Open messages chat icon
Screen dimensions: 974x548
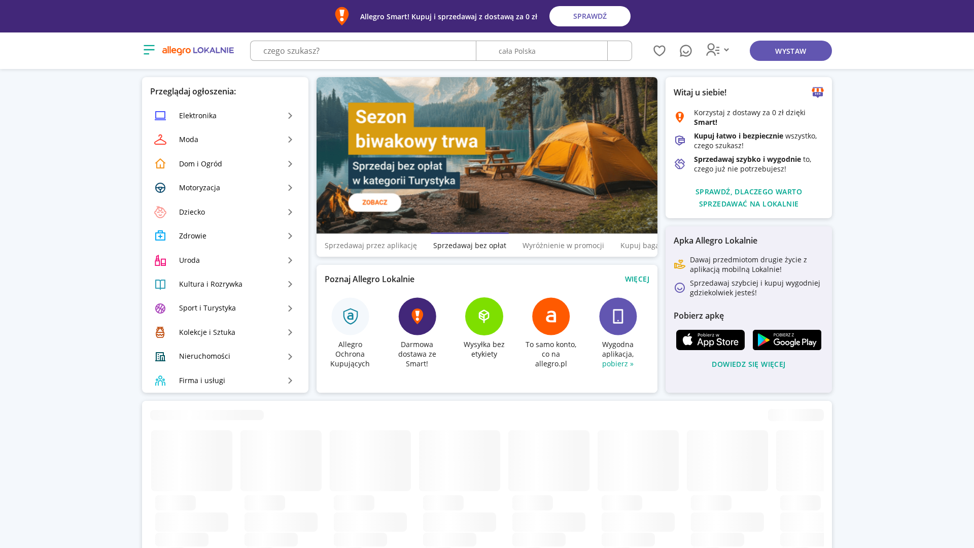[686, 51]
